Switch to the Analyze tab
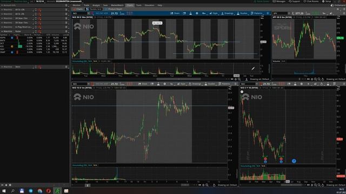 pyautogui.click(x=96, y=5)
